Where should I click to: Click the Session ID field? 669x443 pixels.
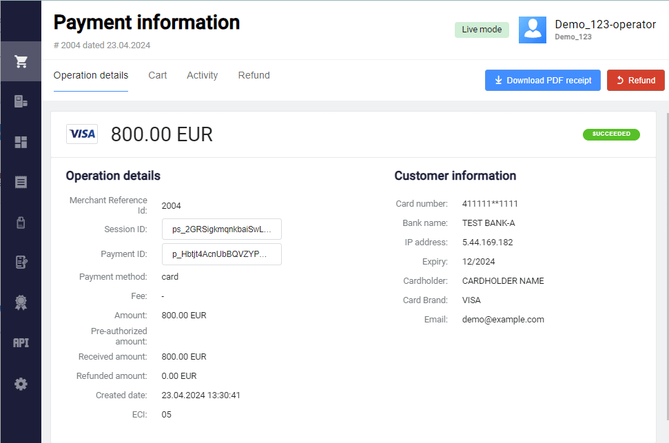(222, 229)
